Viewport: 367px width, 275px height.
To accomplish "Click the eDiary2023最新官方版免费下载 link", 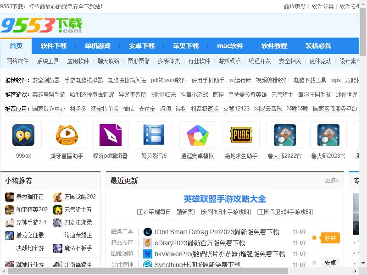I will pos(200,243).
